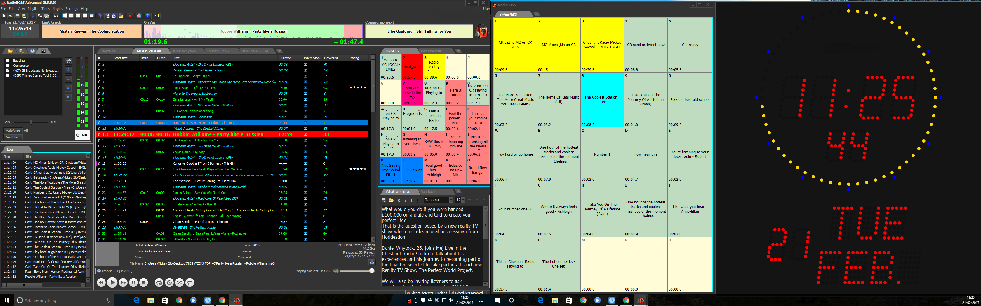Play jingle 'Brand New Banger'

478,170
